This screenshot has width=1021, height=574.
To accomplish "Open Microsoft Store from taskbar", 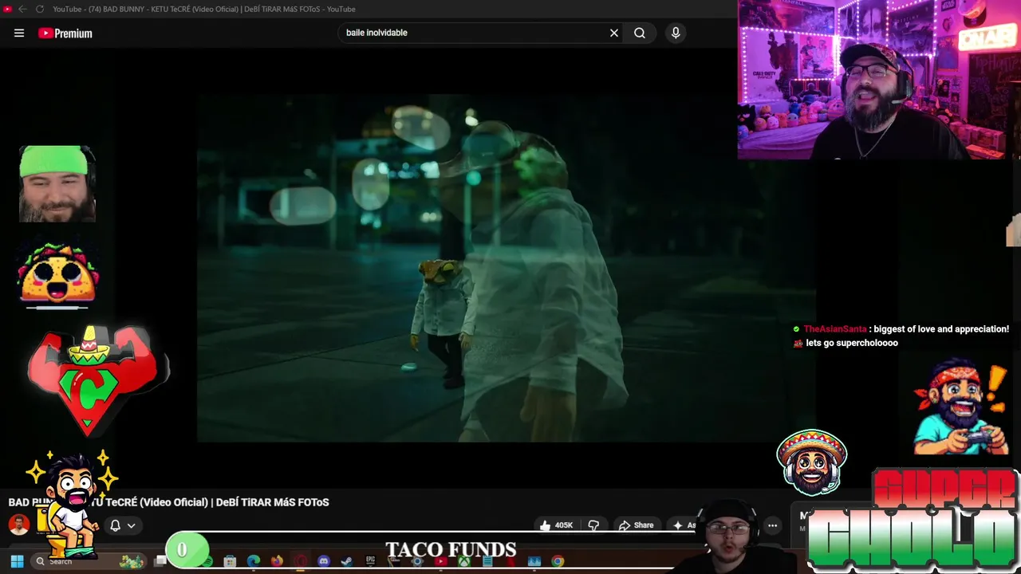I will pyautogui.click(x=230, y=561).
